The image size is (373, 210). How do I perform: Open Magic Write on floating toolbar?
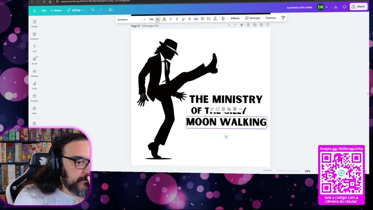coord(212,109)
